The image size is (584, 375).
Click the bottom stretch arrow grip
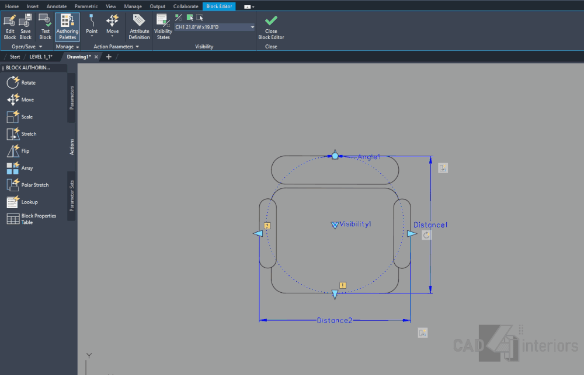(x=335, y=295)
